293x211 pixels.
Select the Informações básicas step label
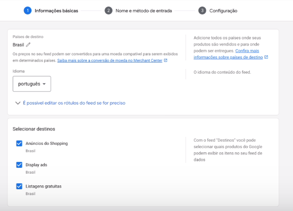pos(56,11)
